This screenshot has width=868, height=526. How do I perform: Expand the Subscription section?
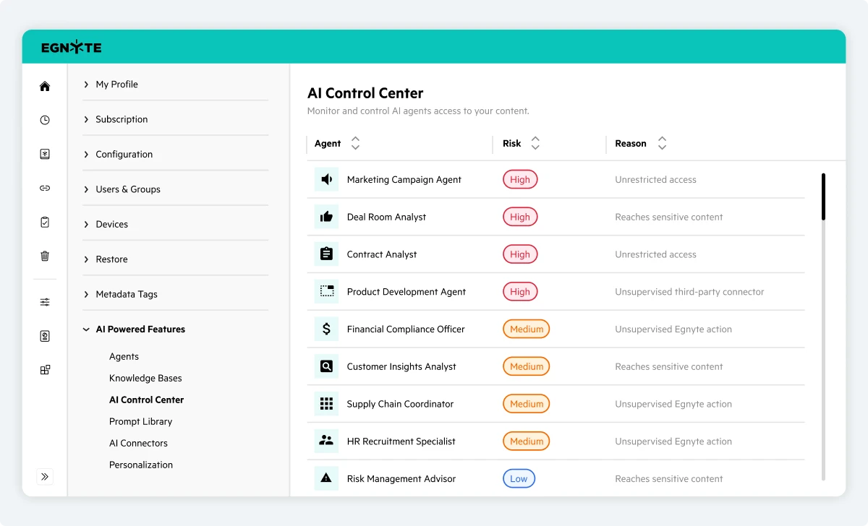176,119
